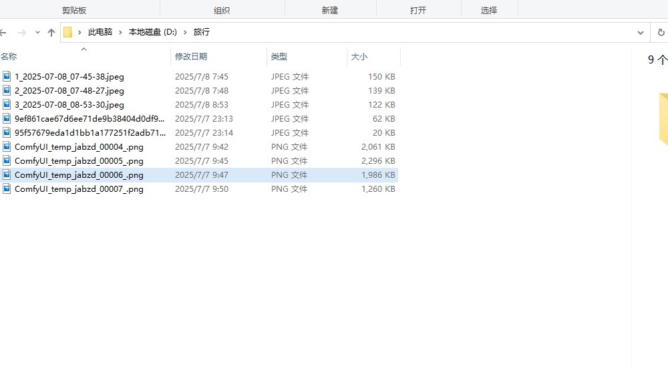
Task: Click JPEG 文件 type of 139 KB file
Action: tap(290, 91)
